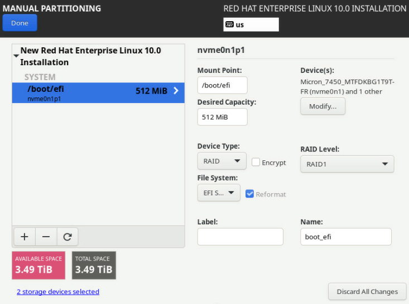This screenshot has width=409, height=304.
Task: Collapse the New Red Hat Installation group
Action: click(x=16, y=56)
